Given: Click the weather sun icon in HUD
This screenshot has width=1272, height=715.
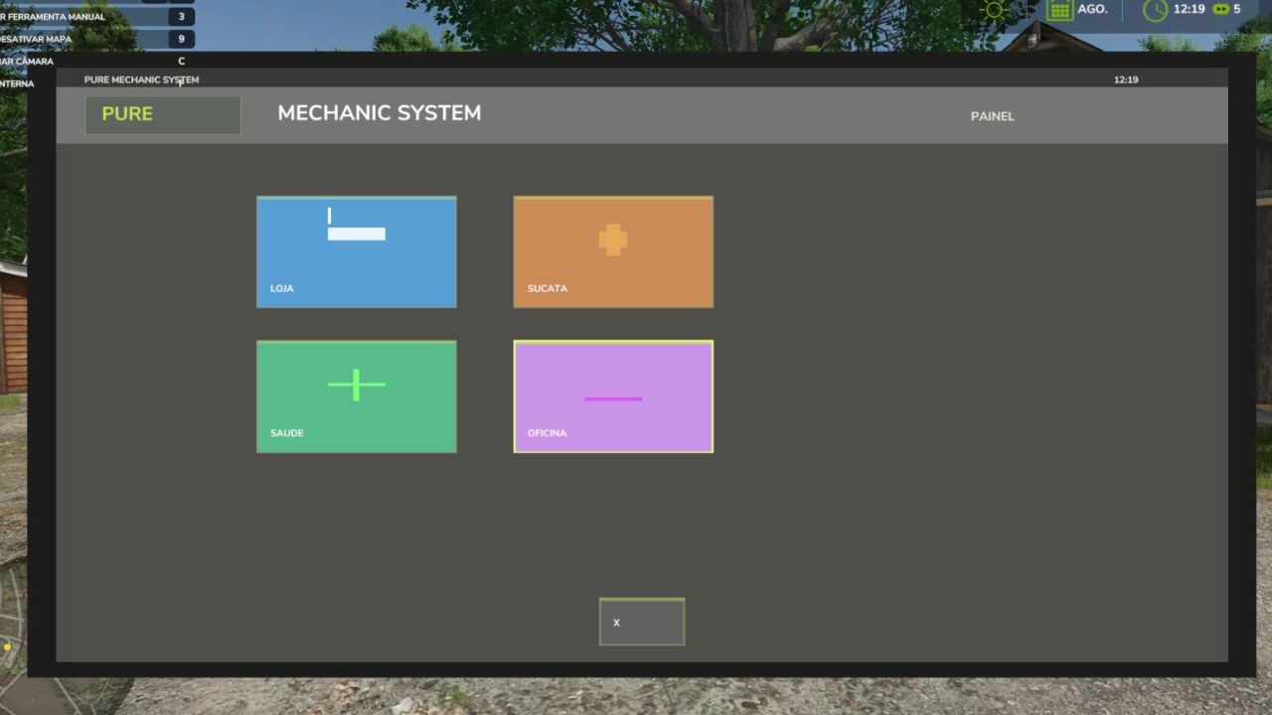Looking at the screenshot, I should pyautogui.click(x=996, y=9).
